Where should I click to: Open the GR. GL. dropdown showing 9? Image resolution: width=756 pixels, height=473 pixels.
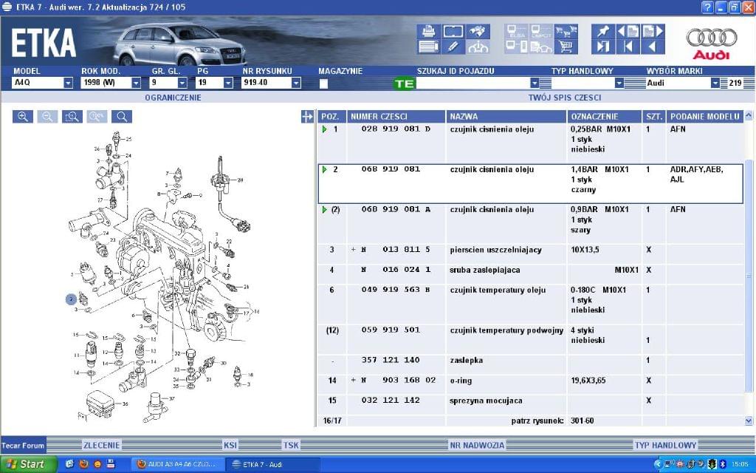(182, 83)
